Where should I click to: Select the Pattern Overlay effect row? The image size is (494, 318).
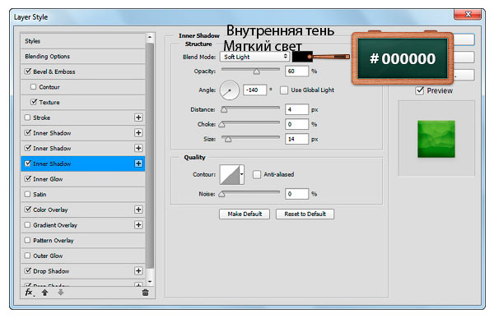point(83,240)
